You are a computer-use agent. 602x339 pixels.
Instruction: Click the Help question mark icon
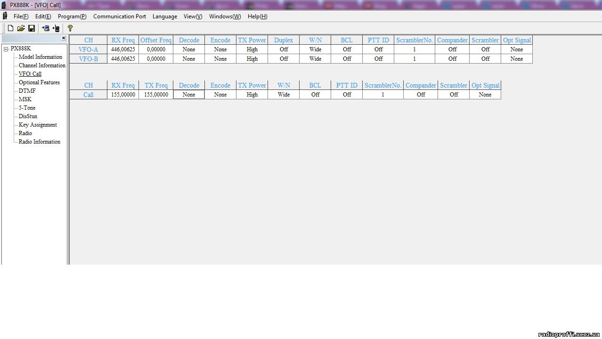[70, 28]
